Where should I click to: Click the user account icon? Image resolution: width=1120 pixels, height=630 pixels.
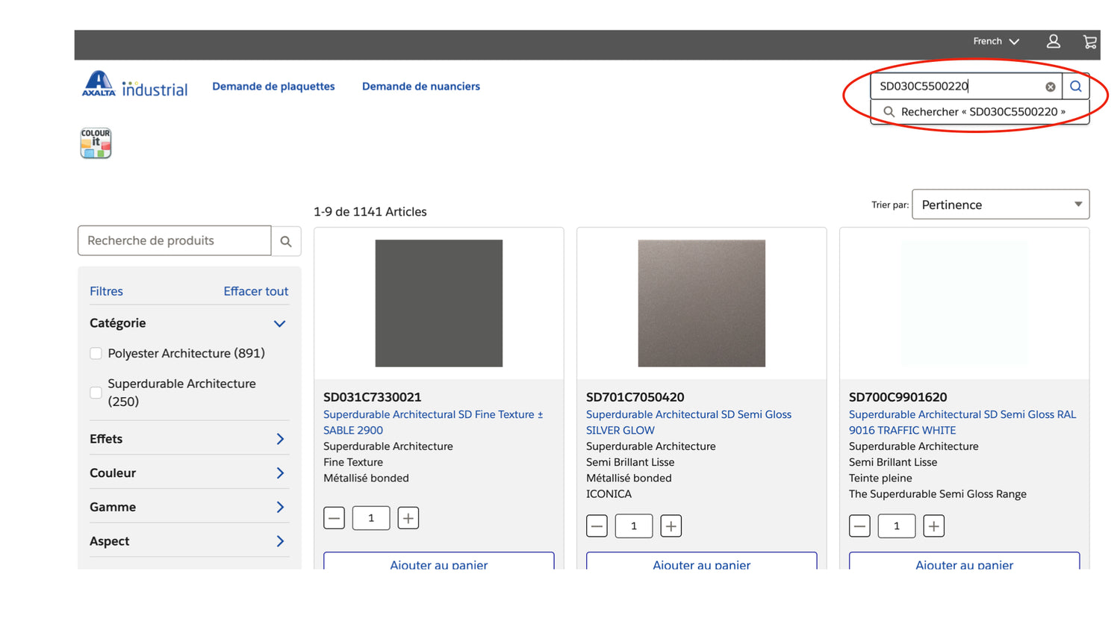point(1053,42)
